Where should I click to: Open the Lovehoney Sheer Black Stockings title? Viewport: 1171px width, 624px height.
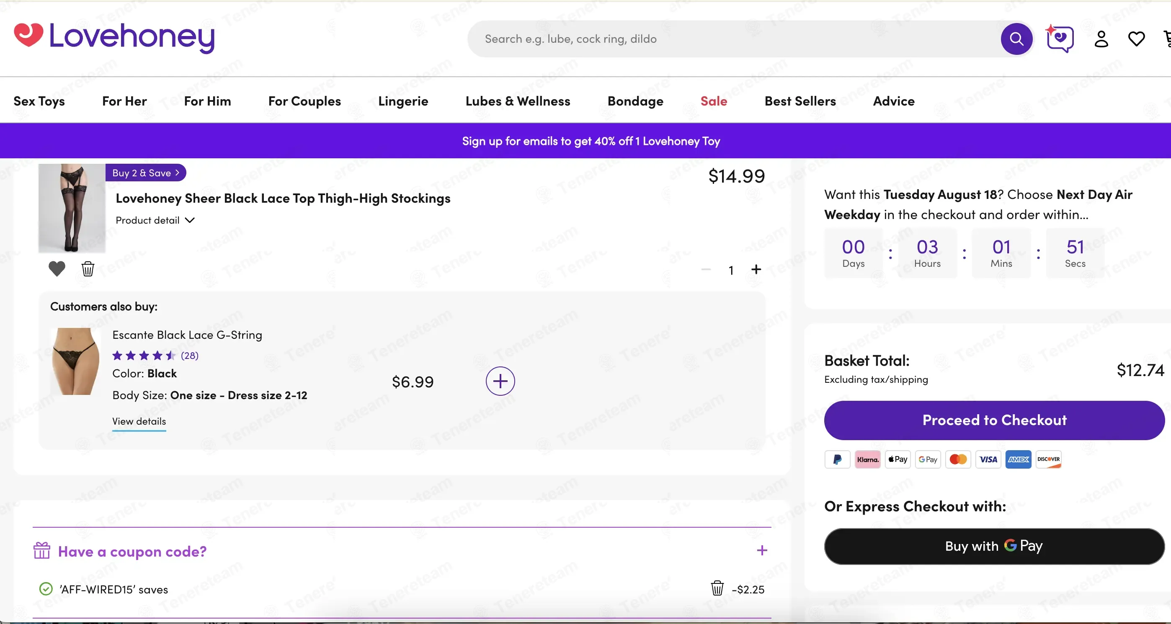(x=283, y=199)
